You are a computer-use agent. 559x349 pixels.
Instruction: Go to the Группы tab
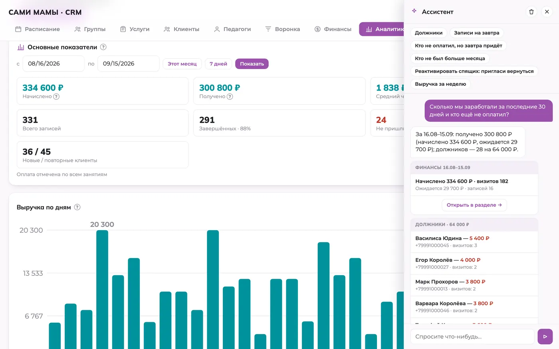(x=90, y=29)
